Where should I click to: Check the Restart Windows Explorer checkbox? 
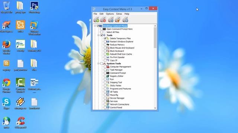105,41
